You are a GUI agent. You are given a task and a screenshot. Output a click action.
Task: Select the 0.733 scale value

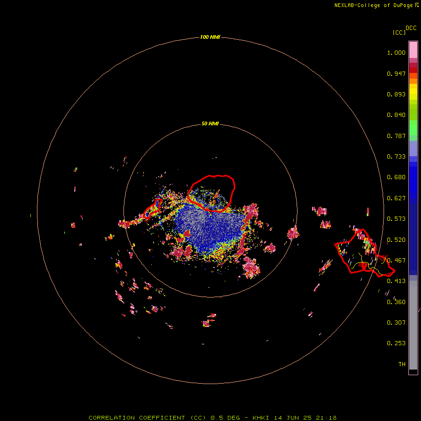pos(396,157)
